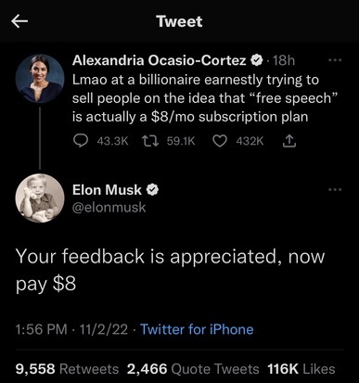Tap Elon Musk verified badge
This screenshot has height=383, width=359.
152,189
